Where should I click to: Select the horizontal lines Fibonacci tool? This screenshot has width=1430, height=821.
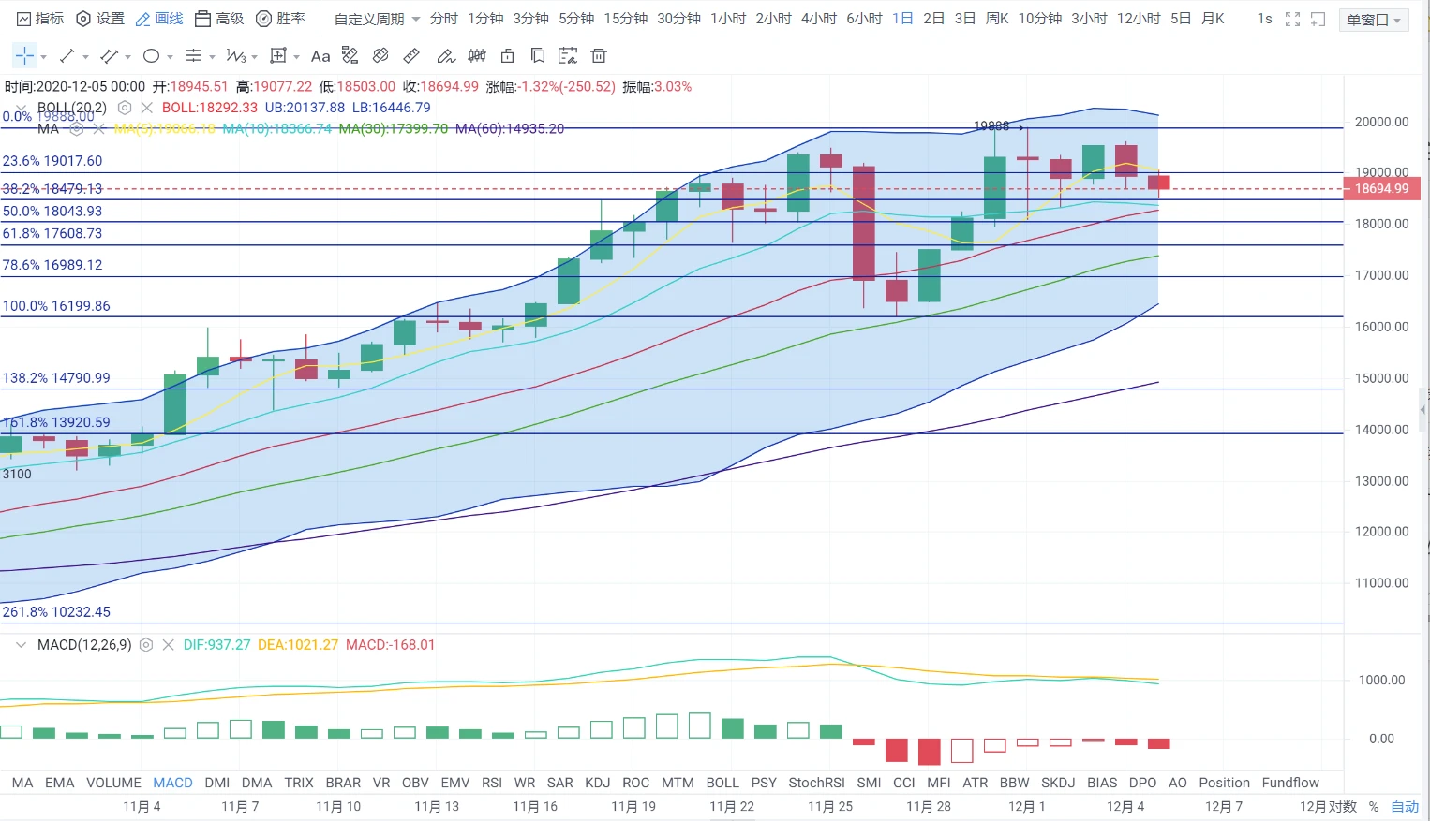(x=193, y=56)
